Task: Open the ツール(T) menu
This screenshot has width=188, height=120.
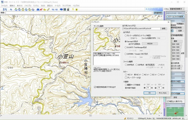Action: click(57, 6)
